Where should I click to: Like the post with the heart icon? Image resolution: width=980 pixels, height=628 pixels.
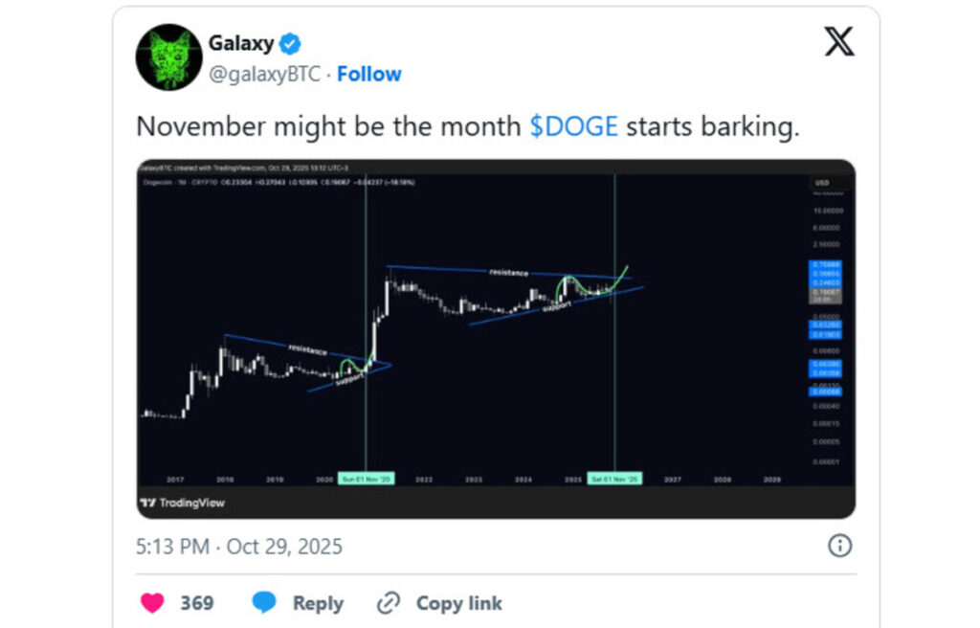click(x=152, y=603)
